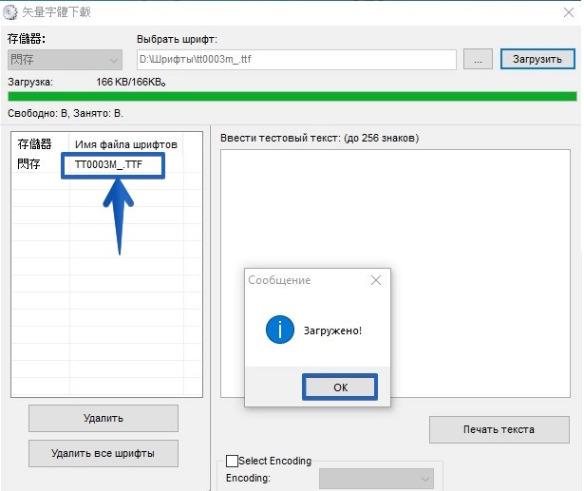Image resolution: width=584 pixels, height=491 pixels.
Task: Click the Удалить button
Action: (103, 418)
